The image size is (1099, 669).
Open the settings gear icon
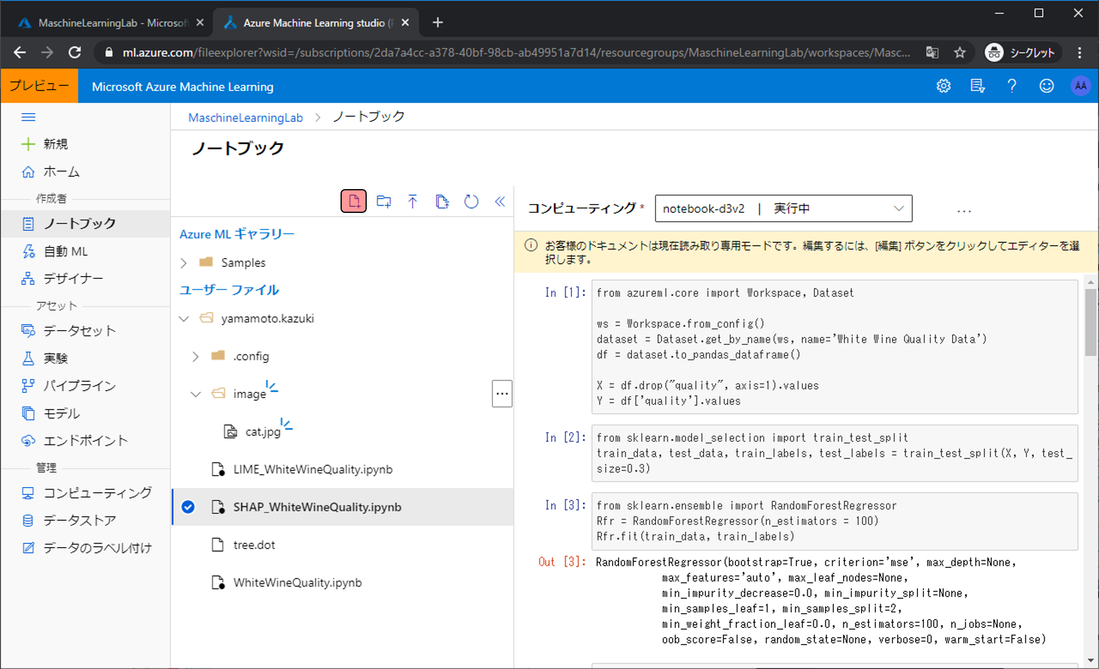pyautogui.click(x=943, y=86)
